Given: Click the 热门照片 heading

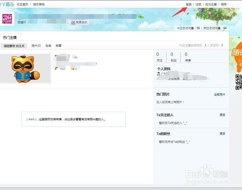Looking at the screenshot, I should coord(163,94).
